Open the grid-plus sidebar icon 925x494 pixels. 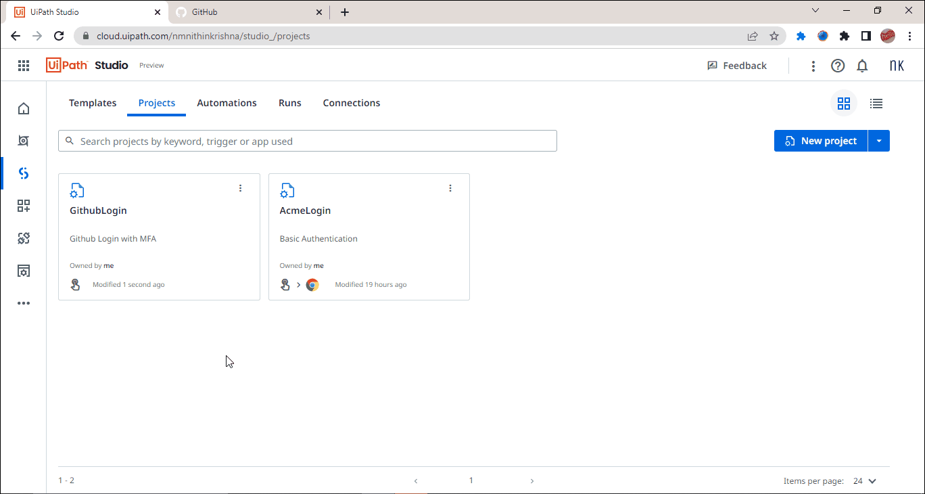24,206
